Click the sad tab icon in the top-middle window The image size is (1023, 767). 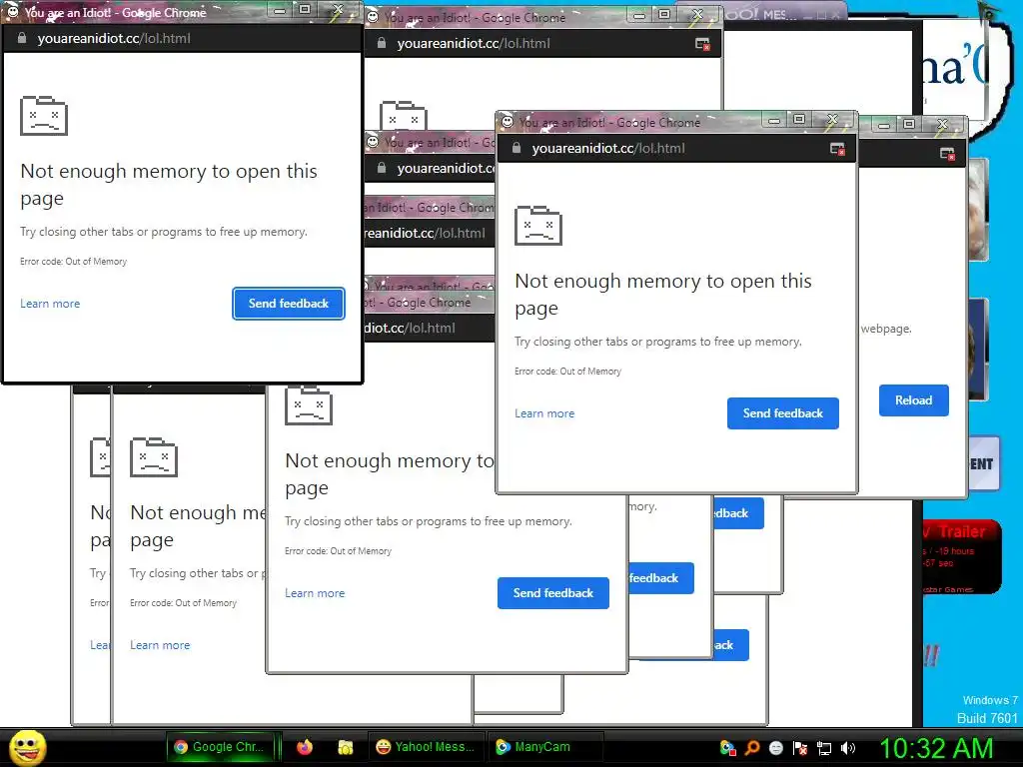point(404,116)
